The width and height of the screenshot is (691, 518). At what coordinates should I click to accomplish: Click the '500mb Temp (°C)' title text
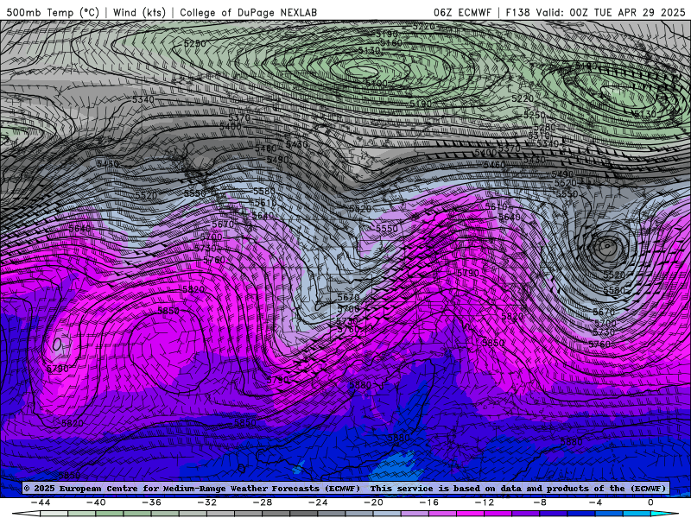pyautogui.click(x=53, y=12)
